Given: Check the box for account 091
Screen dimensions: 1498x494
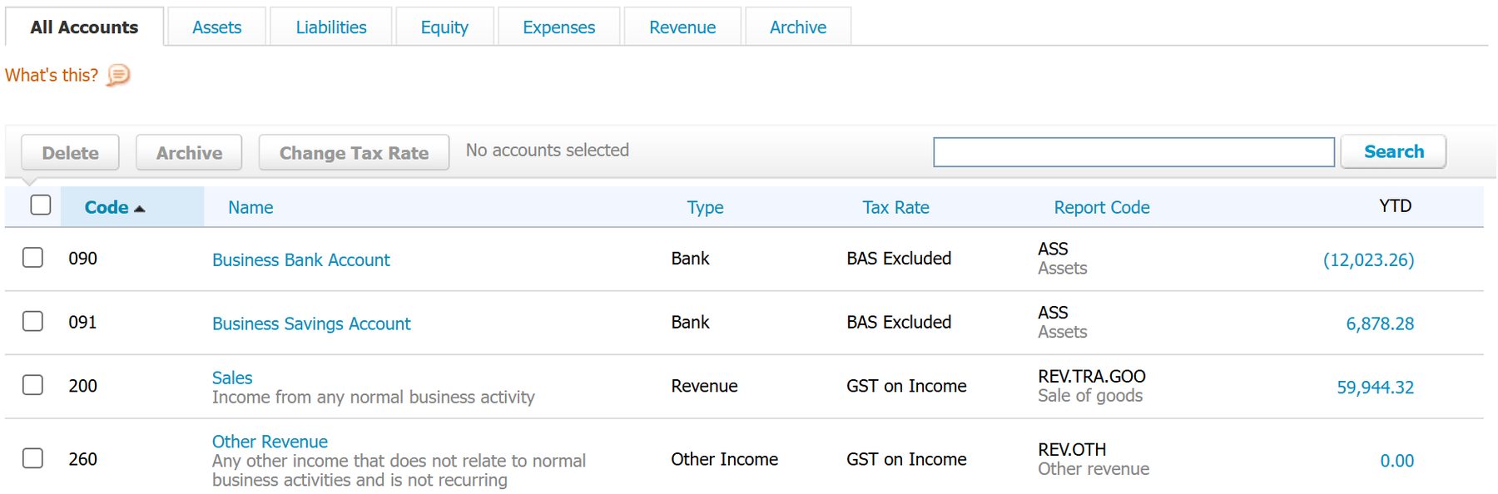Looking at the screenshot, I should [x=32, y=321].
